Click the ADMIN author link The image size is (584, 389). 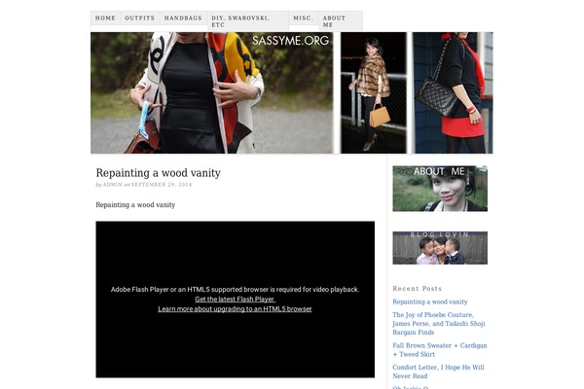pos(113,185)
